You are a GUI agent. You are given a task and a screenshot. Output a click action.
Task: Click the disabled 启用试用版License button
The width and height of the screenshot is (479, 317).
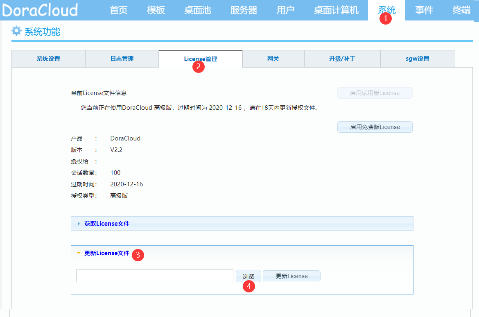pos(375,93)
